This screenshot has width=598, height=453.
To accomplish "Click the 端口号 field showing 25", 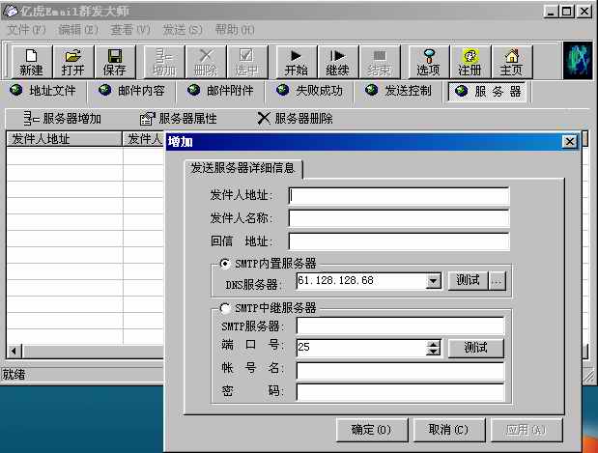I will coord(360,348).
